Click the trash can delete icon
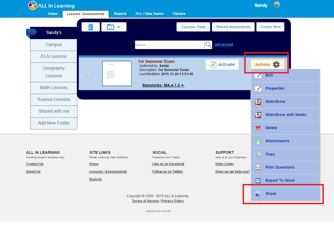This screenshot has height=227, width=334. coord(91,27)
